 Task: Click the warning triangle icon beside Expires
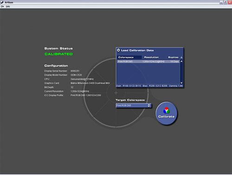click(181, 58)
